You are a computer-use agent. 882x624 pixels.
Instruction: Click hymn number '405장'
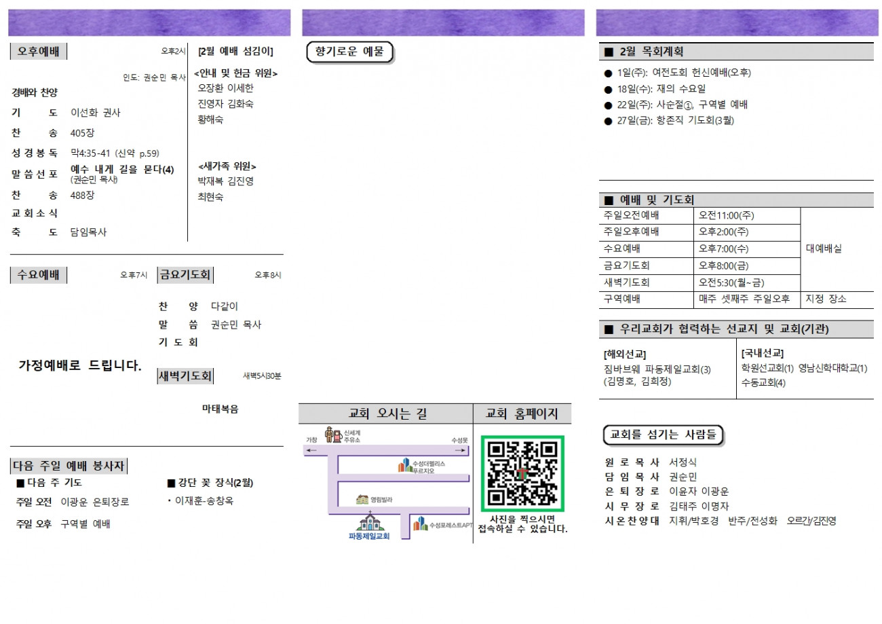coord(83,133)
